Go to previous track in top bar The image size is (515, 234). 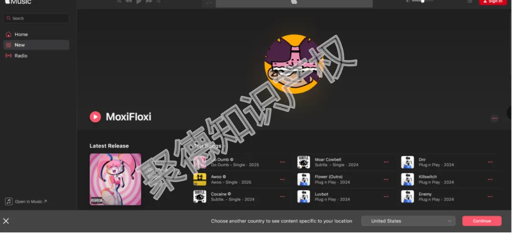(x=129, y=1)
